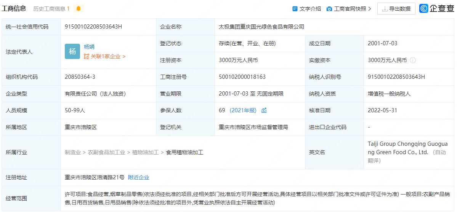The image size is (457, 212).
Task: Expand the 工商官网快照 chevron arrow
Action: tap(369, 9)
